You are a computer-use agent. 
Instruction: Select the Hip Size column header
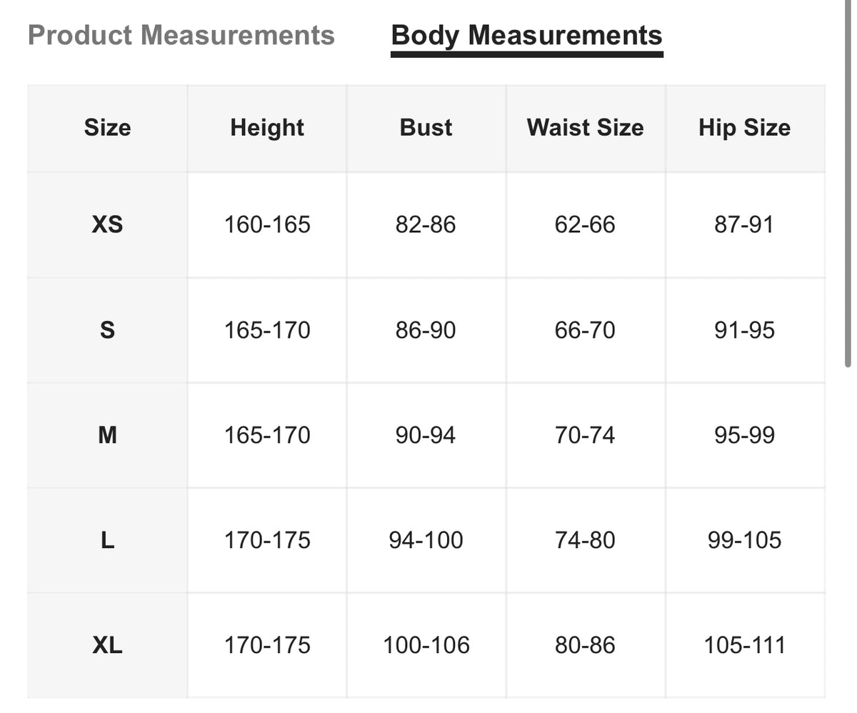tap(744, 128)
